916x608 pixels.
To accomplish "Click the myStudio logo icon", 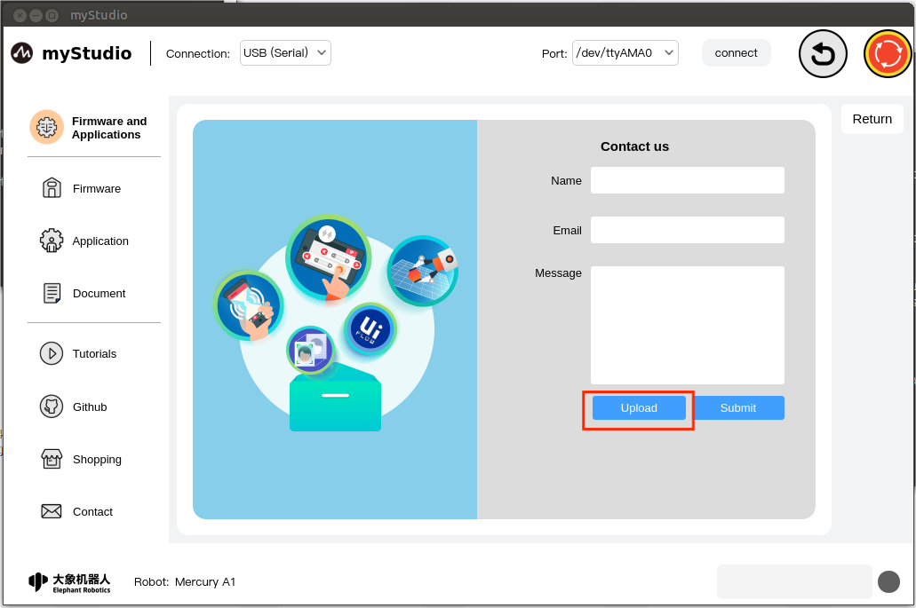I will [x=22, y=53].
